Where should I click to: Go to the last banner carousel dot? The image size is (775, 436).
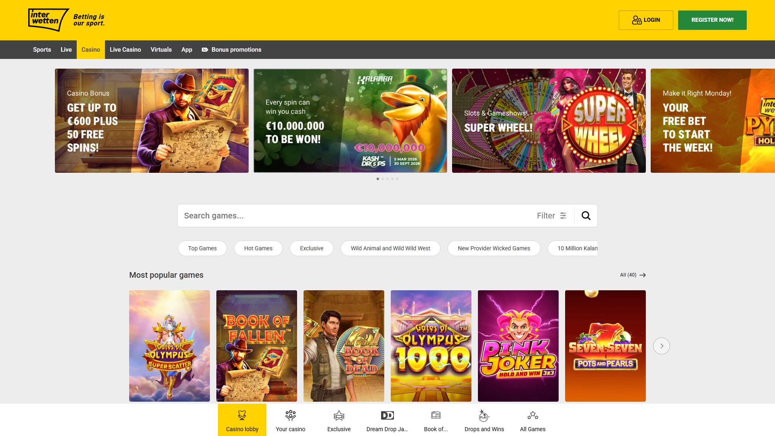(x=397, y=179)
